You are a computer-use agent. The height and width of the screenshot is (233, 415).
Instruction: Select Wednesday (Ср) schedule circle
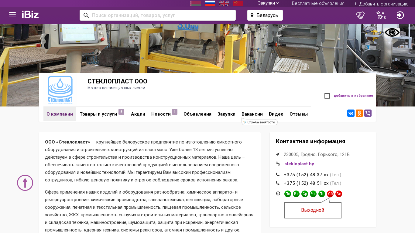(305, 194)
